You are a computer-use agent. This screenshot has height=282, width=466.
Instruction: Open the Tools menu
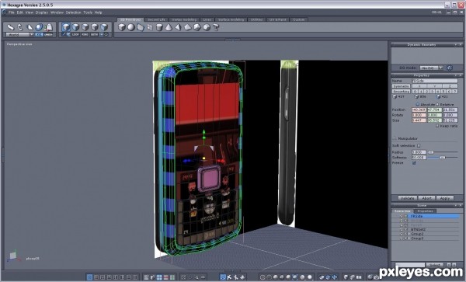tap(88, 12)
